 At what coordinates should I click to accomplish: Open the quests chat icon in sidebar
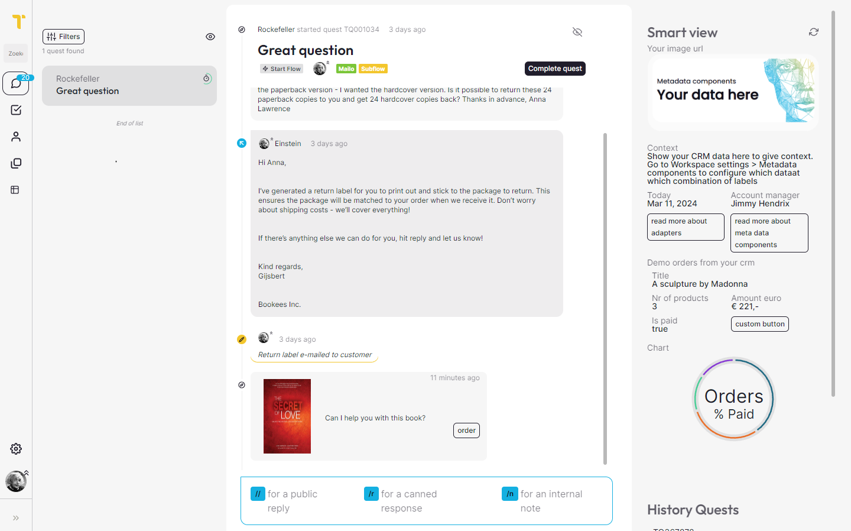(x=16, y=83)
